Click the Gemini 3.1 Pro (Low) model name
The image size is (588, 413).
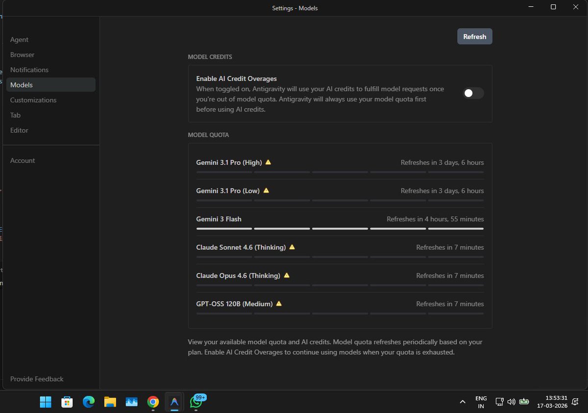point(228,191)
